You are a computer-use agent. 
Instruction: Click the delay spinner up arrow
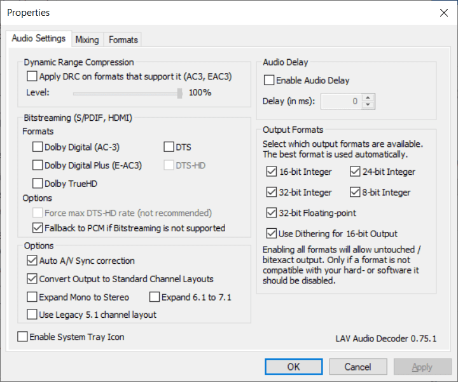(369, 97)
